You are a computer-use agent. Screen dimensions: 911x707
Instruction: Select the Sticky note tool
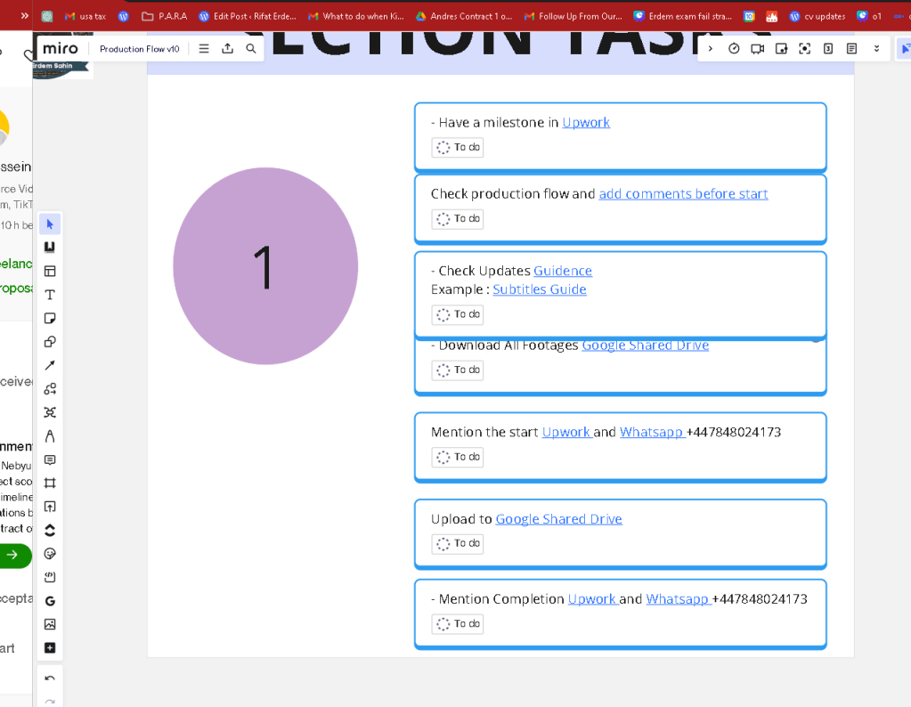click(x=50, y=319)
